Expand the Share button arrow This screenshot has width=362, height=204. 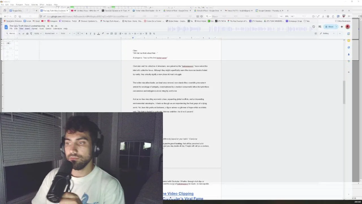pos(336,27)
